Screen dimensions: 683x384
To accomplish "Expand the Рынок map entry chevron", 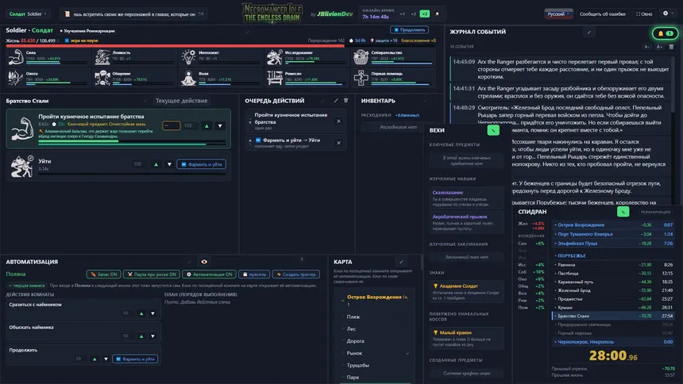I will click(407, 353).
